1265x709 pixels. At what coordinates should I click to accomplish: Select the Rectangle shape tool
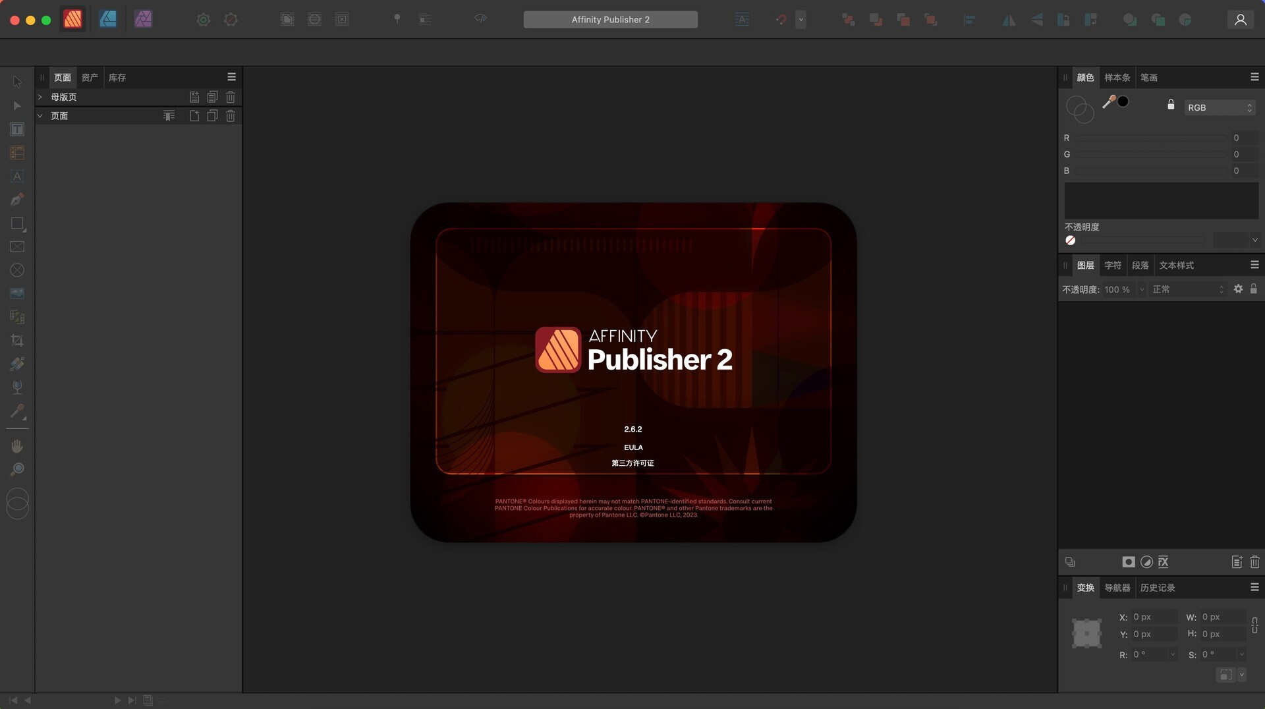pyautogui.click(x=17, y=223)
